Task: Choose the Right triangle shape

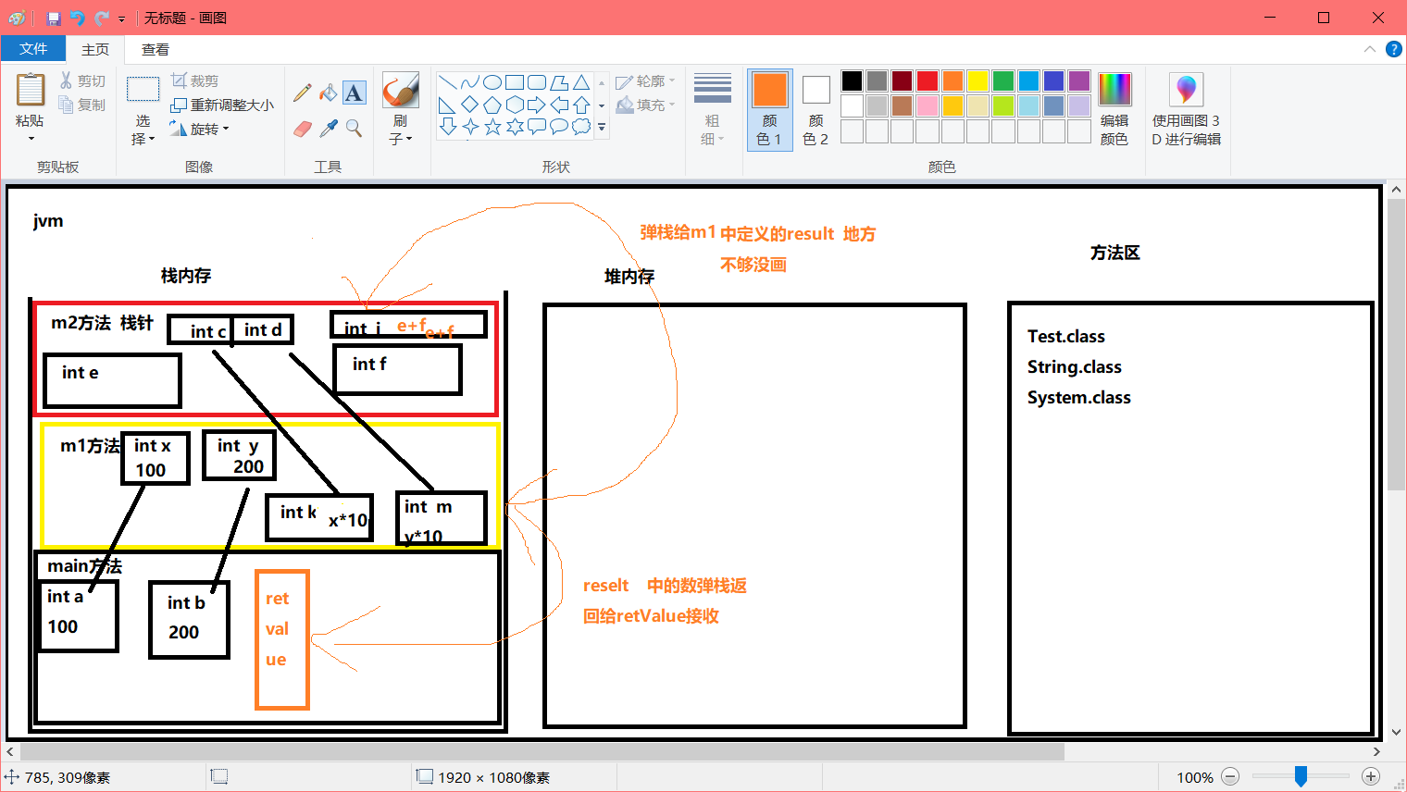Action: (x=448, y=105)
